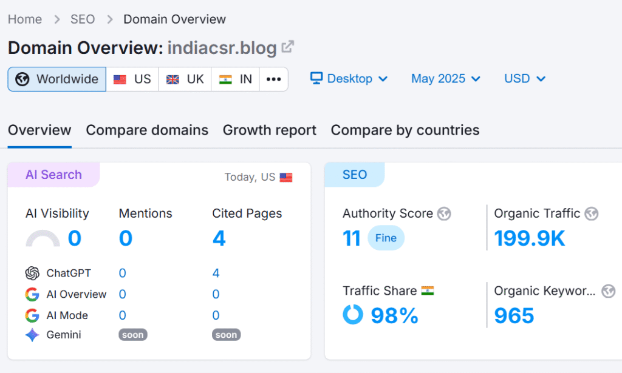
Task: Open the external link icon beside indiacsr.blog
Action: 287,47
